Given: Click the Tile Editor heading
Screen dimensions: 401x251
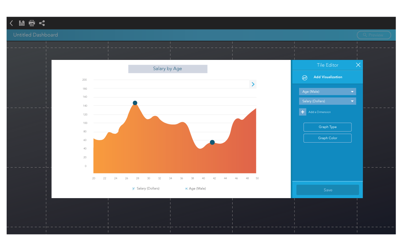Looking at the screenshot, I should pyautogui.click(x=327, y=65).
